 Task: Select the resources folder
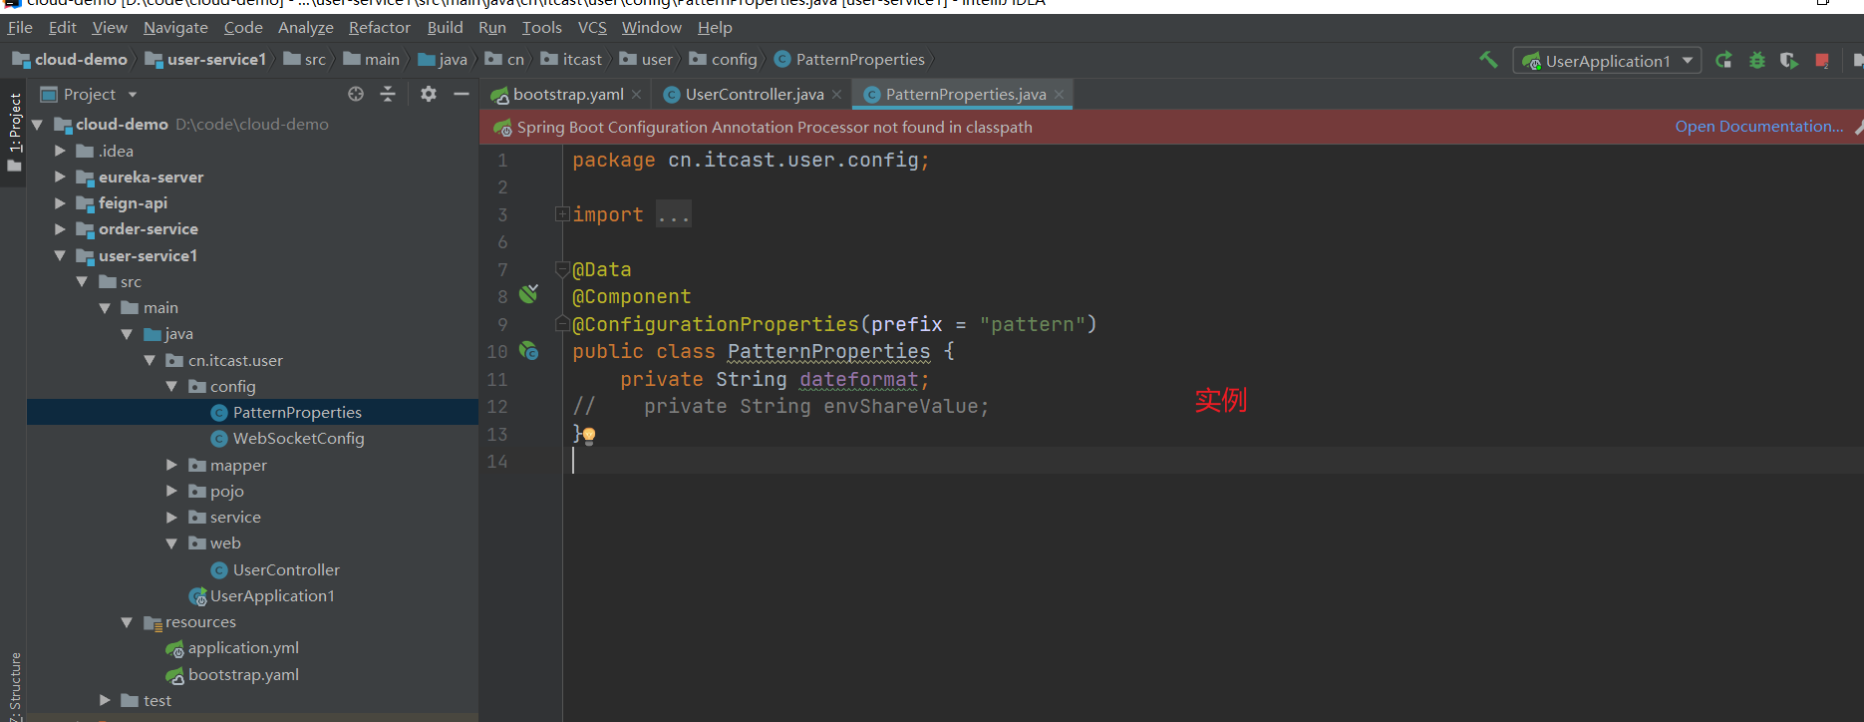200,622
